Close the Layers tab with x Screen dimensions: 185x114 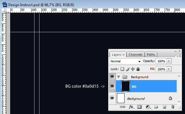click(124, 55)
